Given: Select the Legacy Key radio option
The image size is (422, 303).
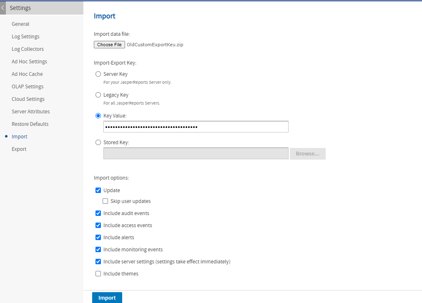Looking at the screenshot, I should tap(98, 95).
